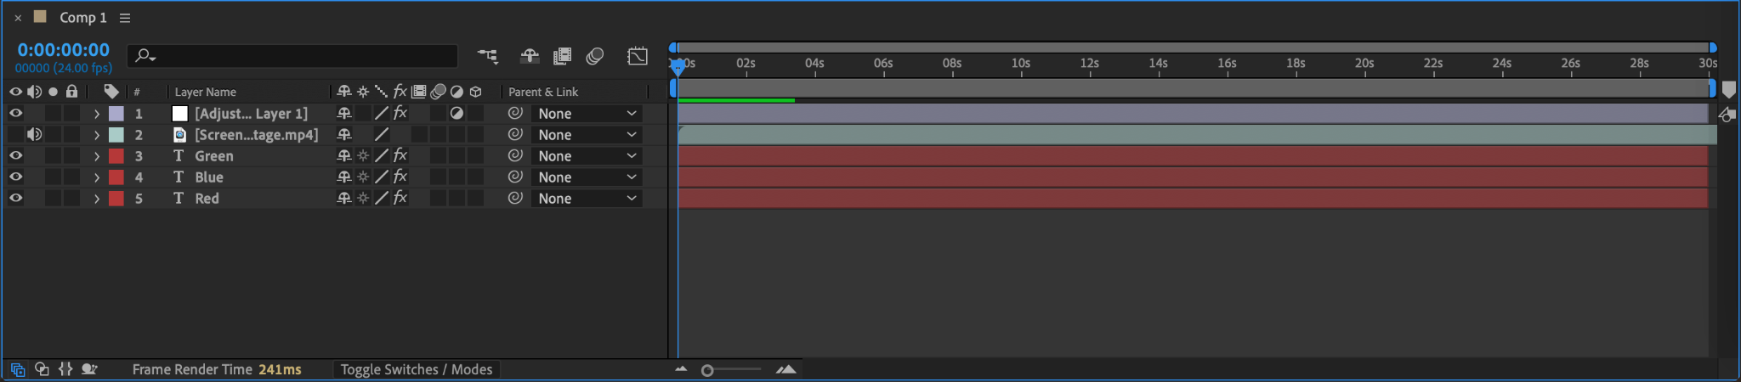Screen dimensions: 1741x382
Task: Expand the Layer Switches pane icon
Action: point(18,369)
